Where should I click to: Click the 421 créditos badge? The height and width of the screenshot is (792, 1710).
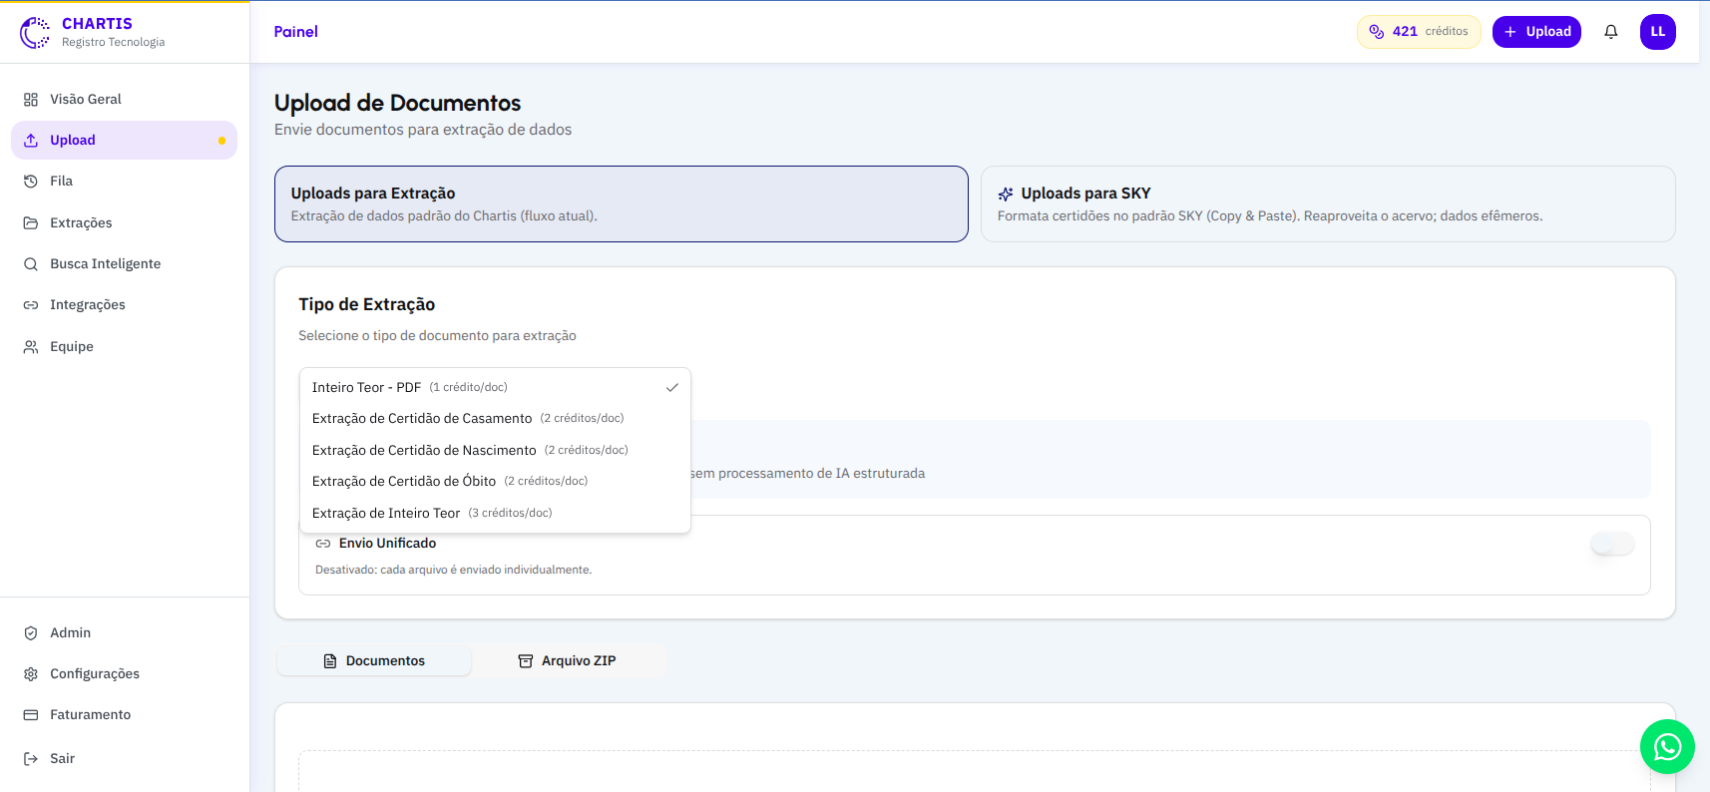[x=1419, y=32]
